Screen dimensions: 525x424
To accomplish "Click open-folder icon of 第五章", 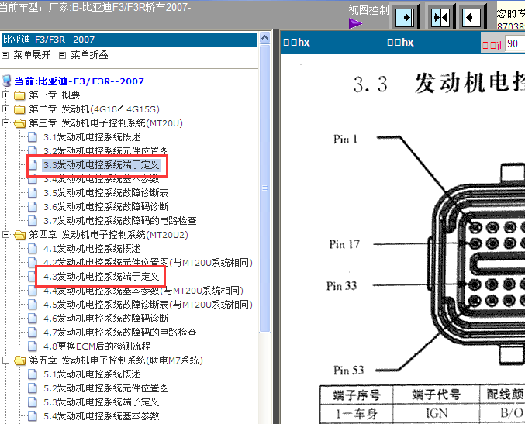I will tap(20, 360).
